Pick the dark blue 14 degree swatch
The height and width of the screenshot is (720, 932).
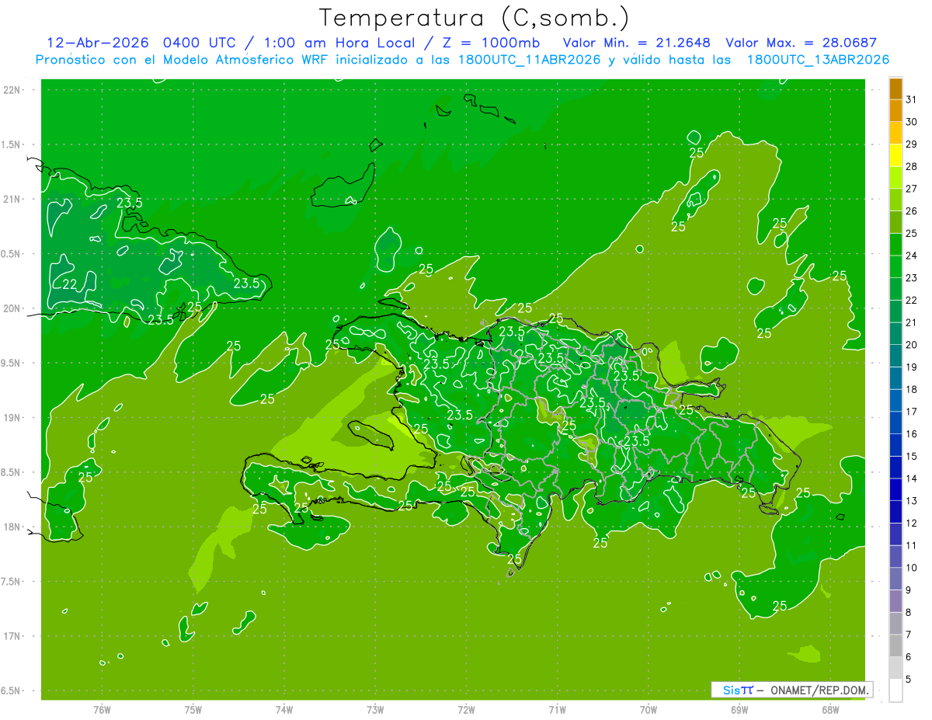click(895, 467)
